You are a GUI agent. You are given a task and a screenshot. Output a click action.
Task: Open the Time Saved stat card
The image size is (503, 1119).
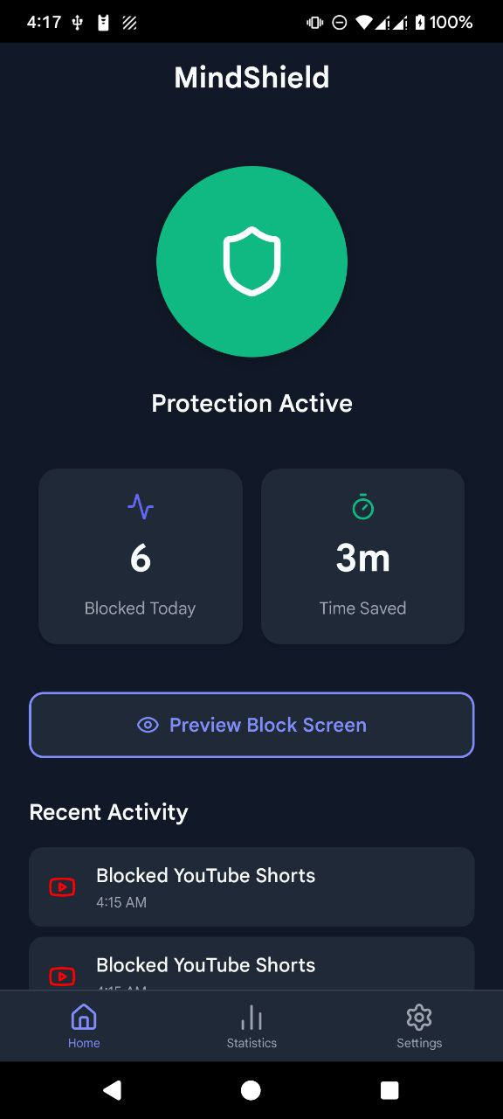(362, 556)
